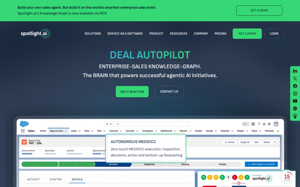Switch to the ACTIVITY tab
This screenshot has height=187, width=300.
point(33,179)
